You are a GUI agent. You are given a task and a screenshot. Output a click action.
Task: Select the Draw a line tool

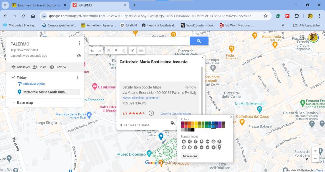point(124,51)
